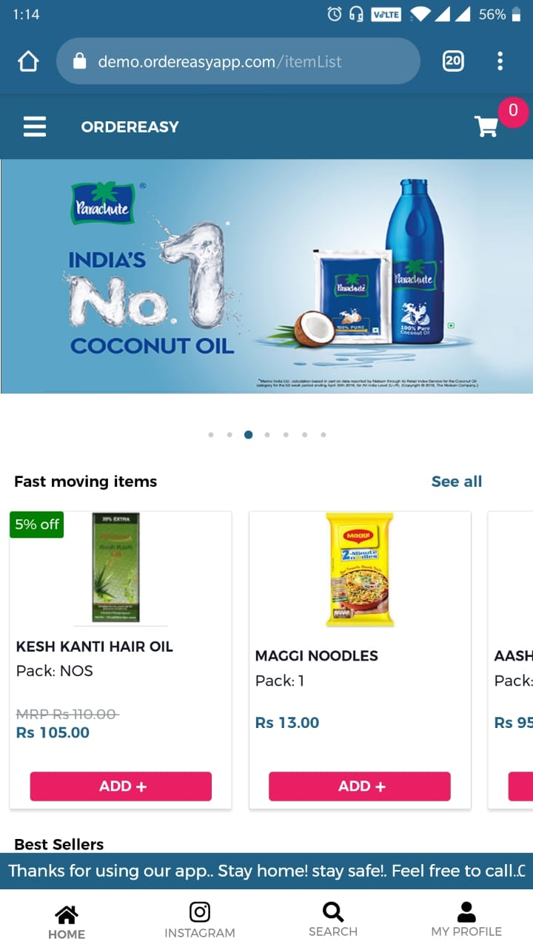Tap the browser home icon
533x947 pixels.
[28, 61]
